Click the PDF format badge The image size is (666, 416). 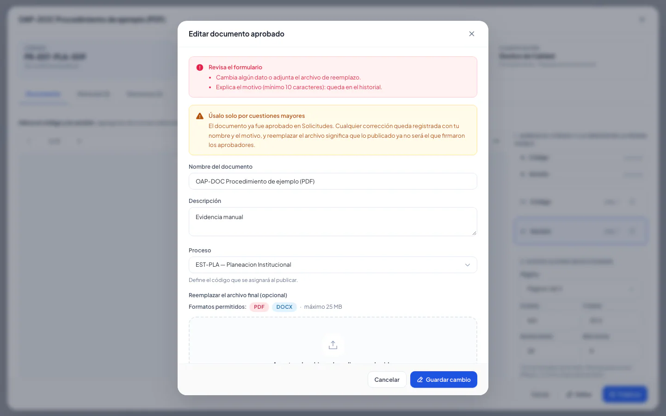point(259,307)
